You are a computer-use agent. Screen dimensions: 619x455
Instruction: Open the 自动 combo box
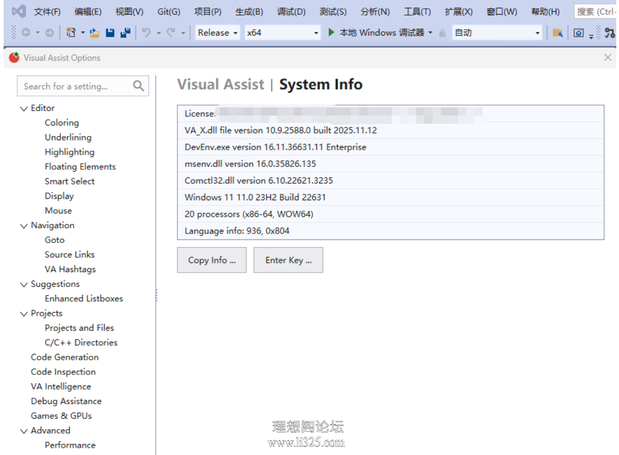click(x=497, y=33)
